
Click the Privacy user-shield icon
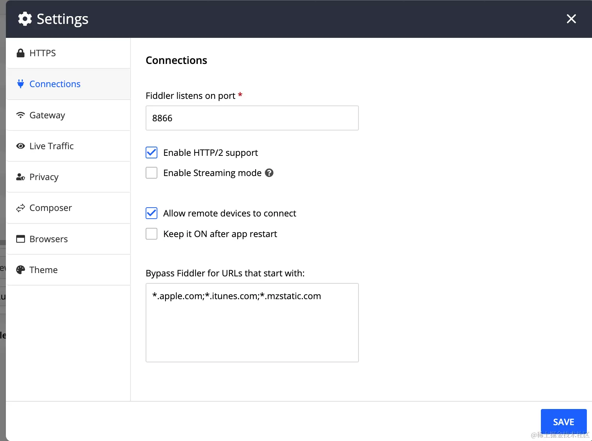coord(21,177)
